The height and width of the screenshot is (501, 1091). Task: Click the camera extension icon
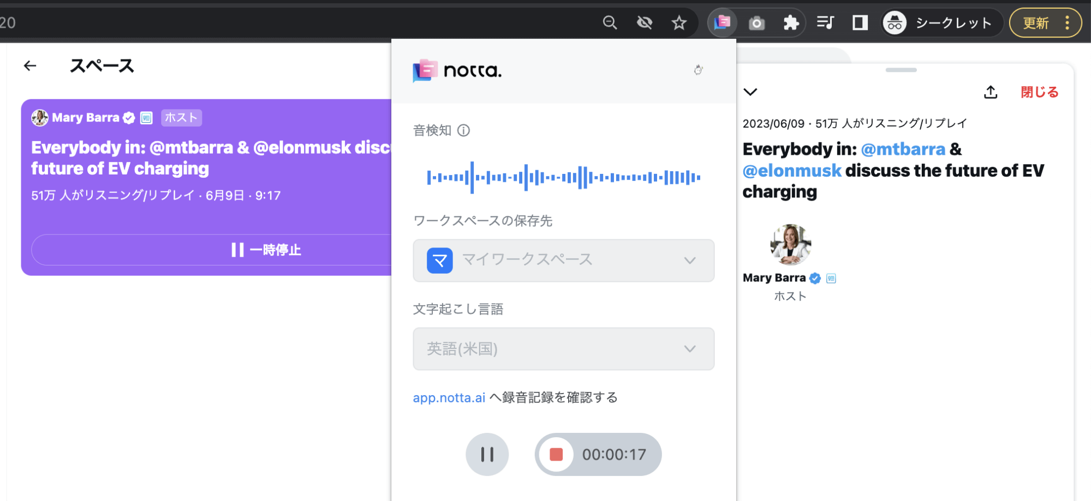756,23
